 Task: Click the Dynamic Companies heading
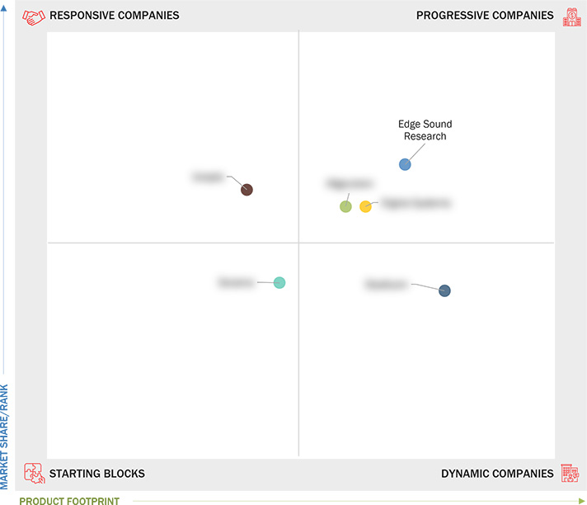497,474
